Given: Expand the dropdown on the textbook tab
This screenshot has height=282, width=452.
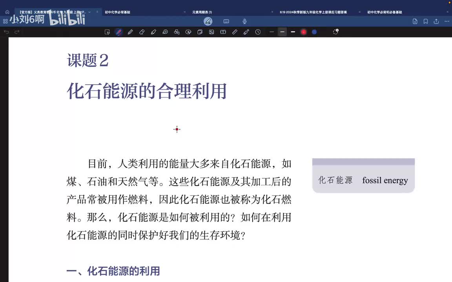Looking at the screenshot, I should pyautogui.click(x=89, y=12).
